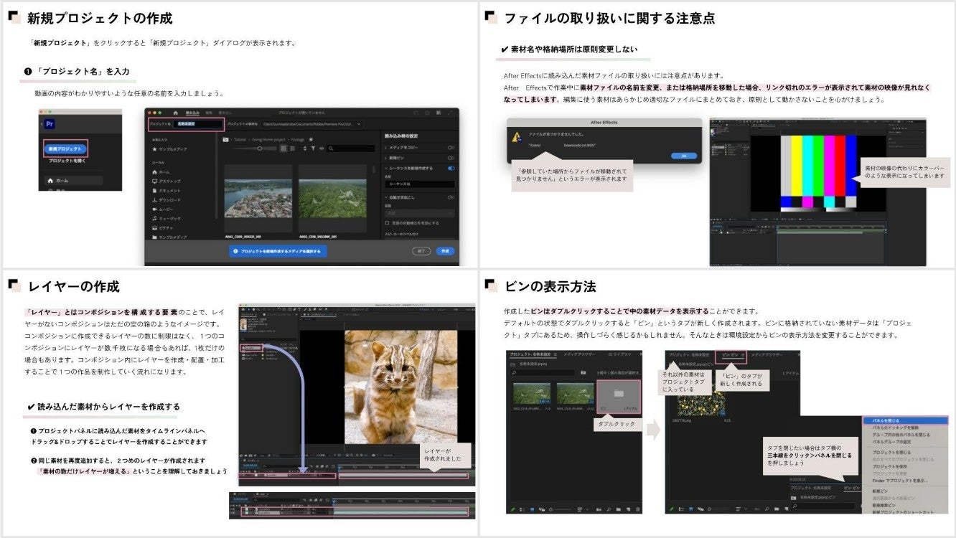Click the Premiere Pro Pr logo icon
This screenshot has width=956, height=538.
click(50, 123)
